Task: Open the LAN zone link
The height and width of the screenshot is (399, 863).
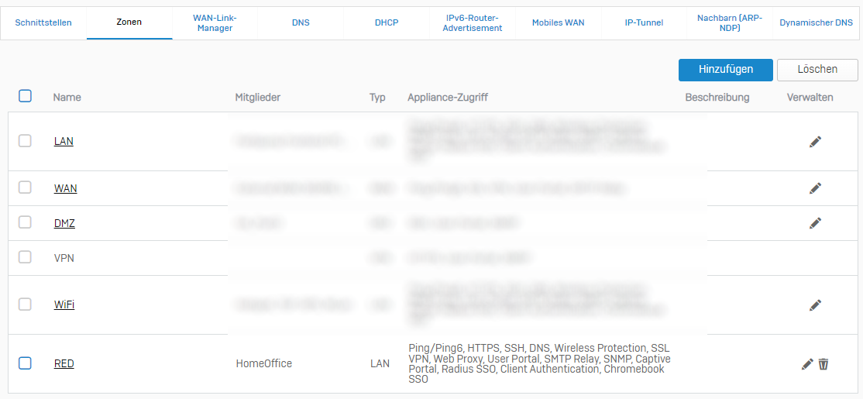Action: (x=64, y=142)
